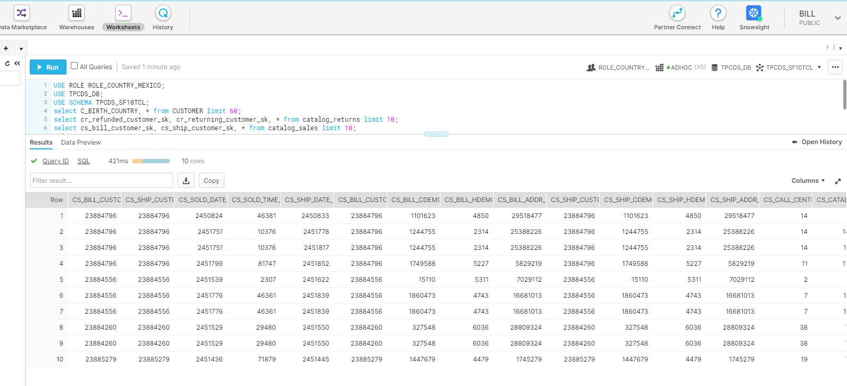Viewport: 847px width, 386px height.
Task: Expand the BILL user menu
Action: pos(837,18)
